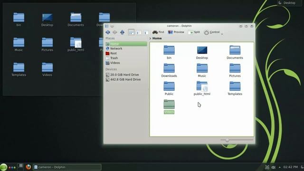Open the Find tool
Viewport: 304px width, 171px height.
pos(158,32)
